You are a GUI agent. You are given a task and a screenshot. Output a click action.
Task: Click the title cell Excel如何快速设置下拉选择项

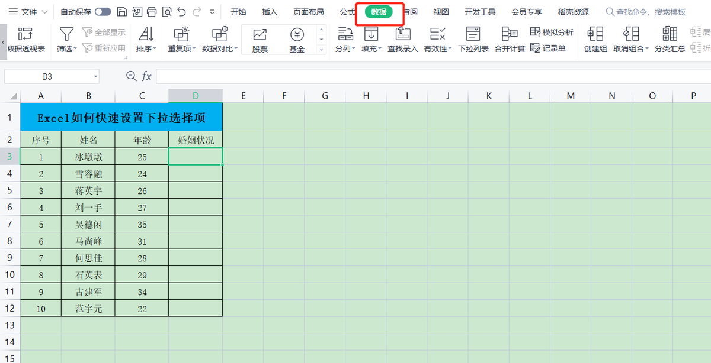(x=121, y=118)
